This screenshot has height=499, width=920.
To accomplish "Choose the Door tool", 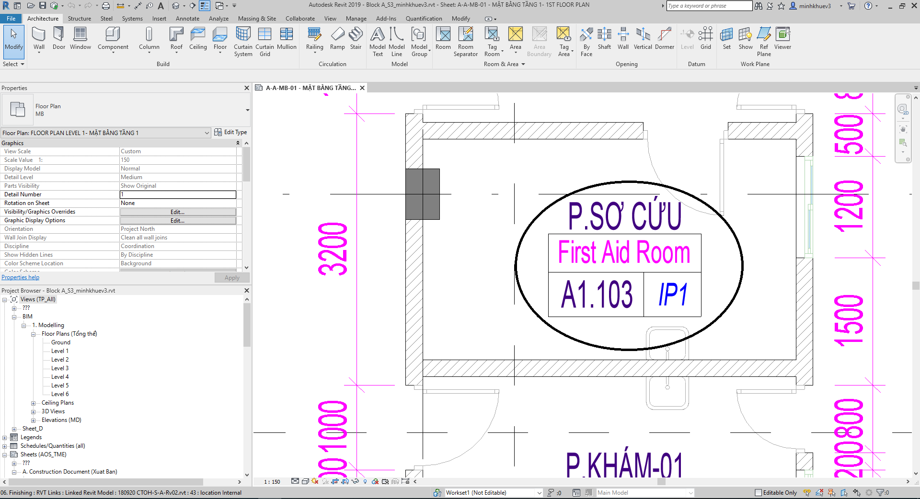I will [59, 38].
